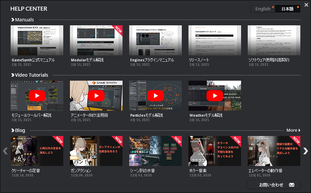Select the 日本語 language tab

288,9
